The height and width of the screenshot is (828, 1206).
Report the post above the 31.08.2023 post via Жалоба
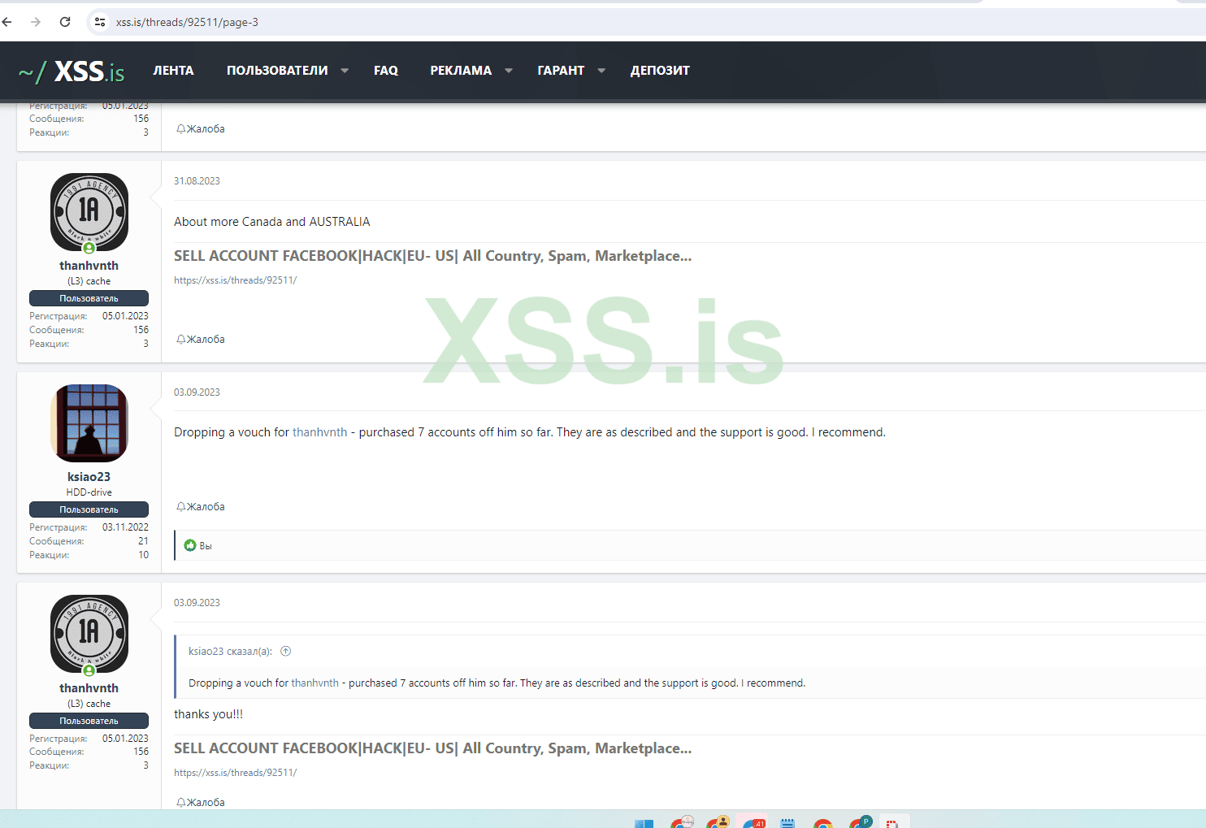(206, 129)
